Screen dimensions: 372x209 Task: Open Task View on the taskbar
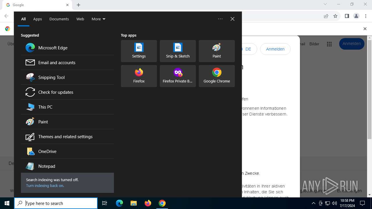(105, 203)
